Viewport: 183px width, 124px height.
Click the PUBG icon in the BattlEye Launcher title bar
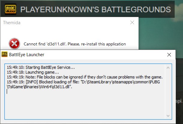[5, 54]
